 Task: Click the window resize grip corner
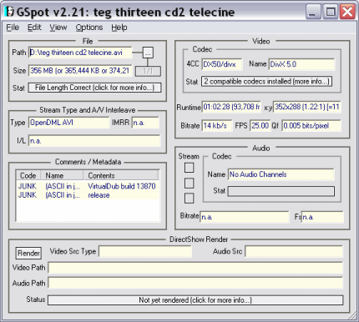point(353,316)
